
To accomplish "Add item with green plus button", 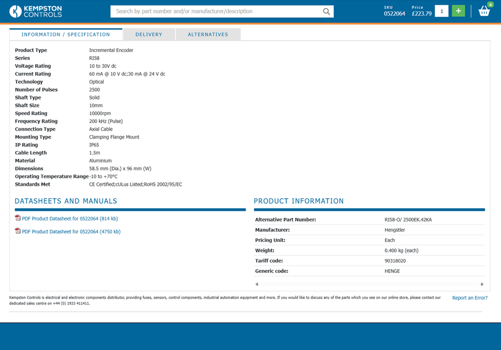I will pos(458,11).
